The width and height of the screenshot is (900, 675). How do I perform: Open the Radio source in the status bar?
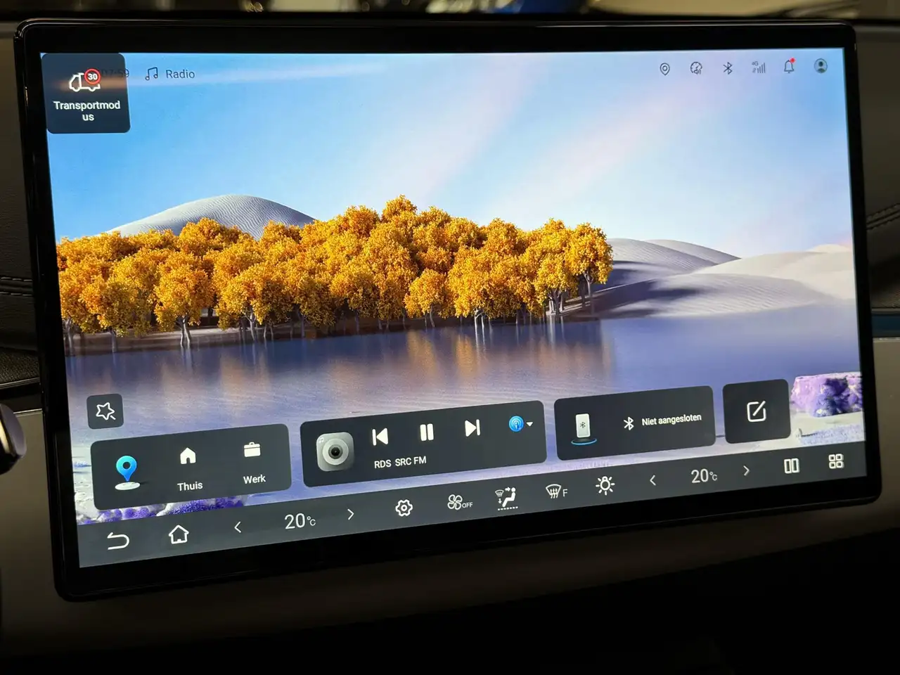[170, 74]
